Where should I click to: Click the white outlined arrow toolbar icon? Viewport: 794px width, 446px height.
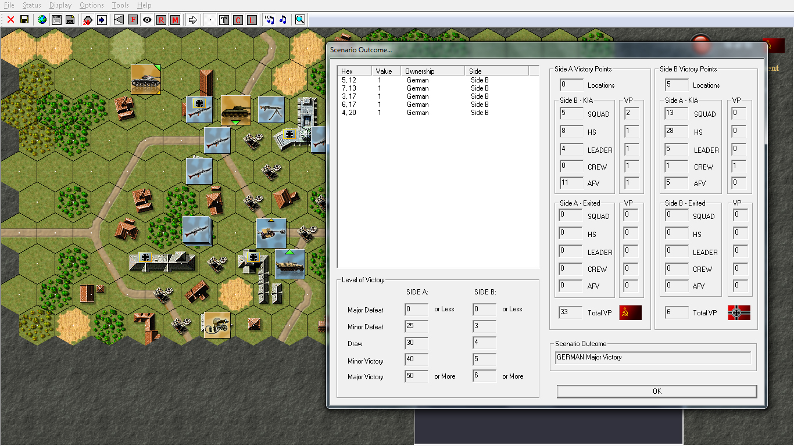tap(192, 20)
